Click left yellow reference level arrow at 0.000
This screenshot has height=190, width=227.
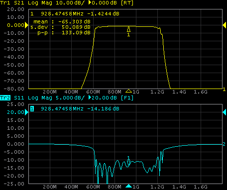coord(26,25)
